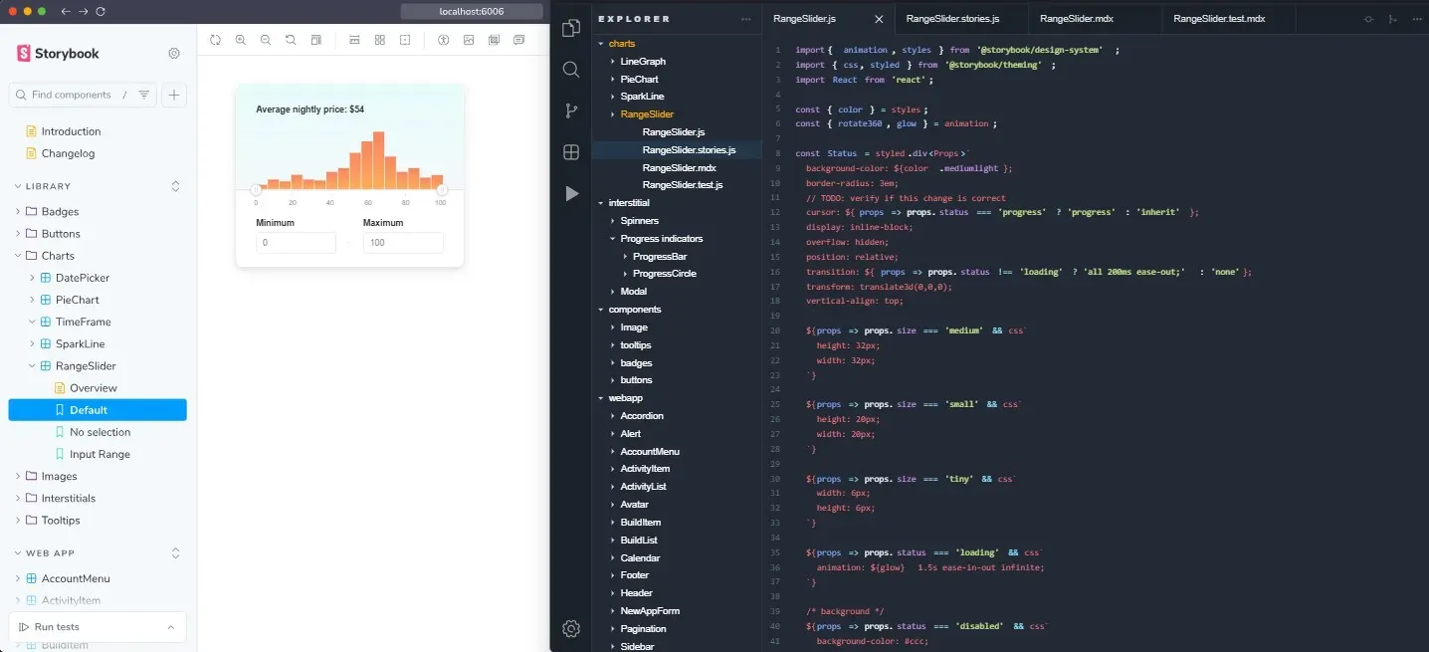This screenshot has height=652, width=1429.
Task: Click the plus button beside component search
Action: (174, 95)
